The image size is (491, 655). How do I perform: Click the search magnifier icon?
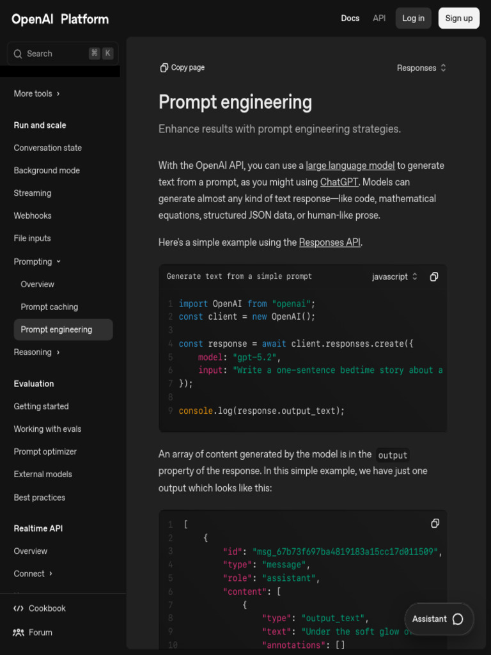click(x=18, y=54)
